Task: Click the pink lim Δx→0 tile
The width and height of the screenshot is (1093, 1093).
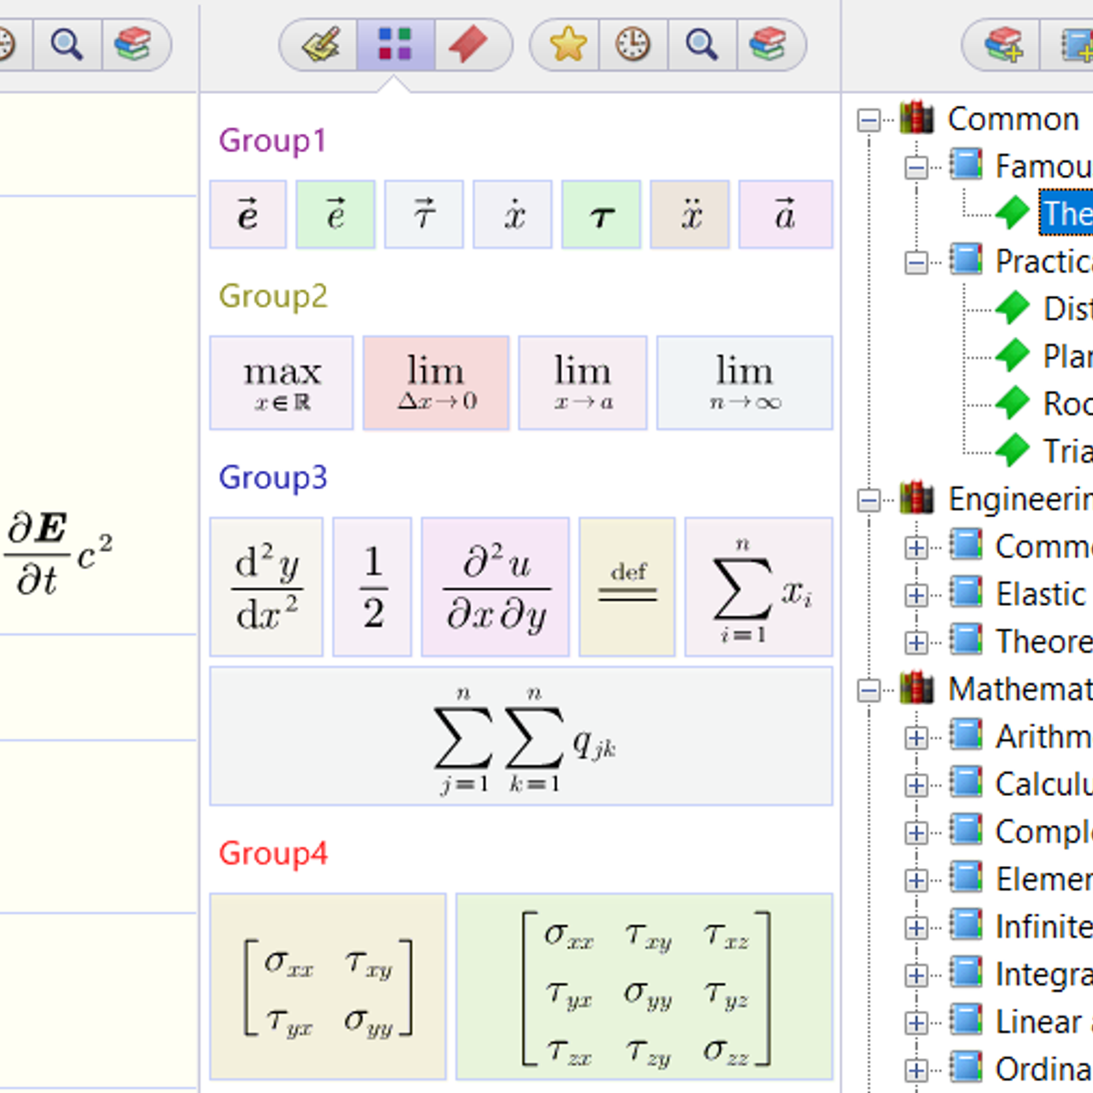Action: tap(436, 383)
